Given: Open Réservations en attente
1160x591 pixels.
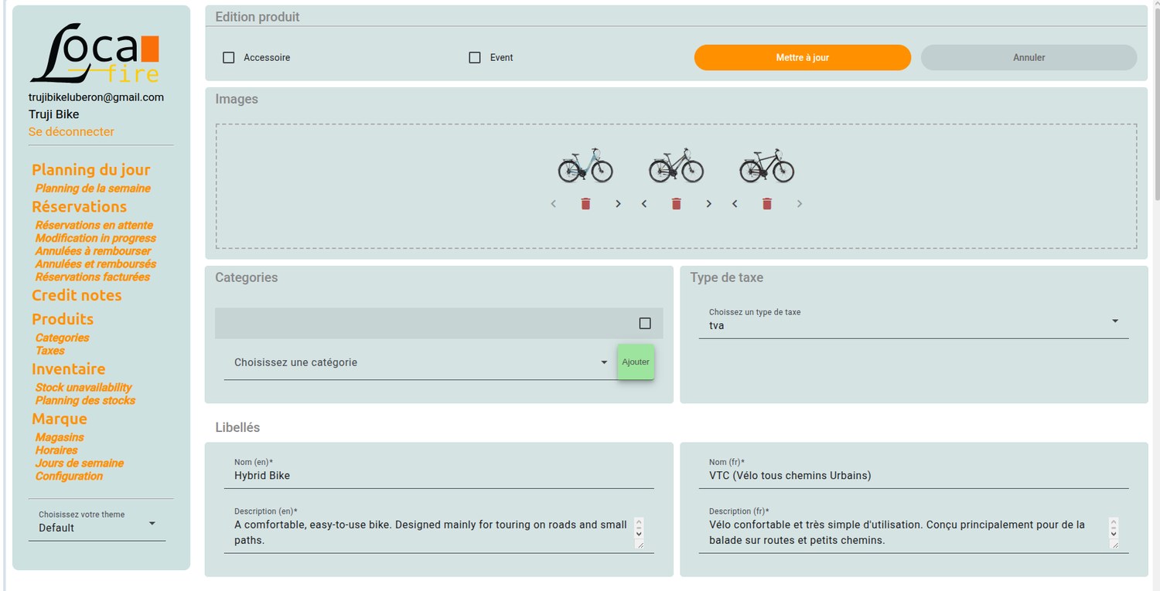Looking at the screenshot, I should click(x=94, y=226).
